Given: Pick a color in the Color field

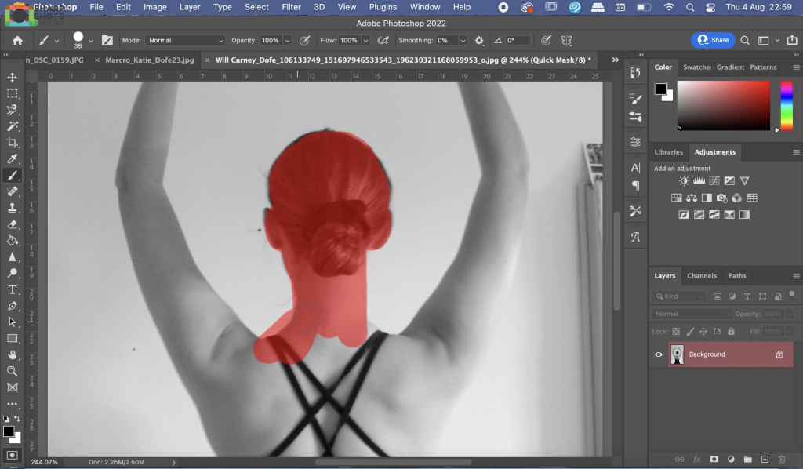Looking at the screenshot, I should point(723,105).
